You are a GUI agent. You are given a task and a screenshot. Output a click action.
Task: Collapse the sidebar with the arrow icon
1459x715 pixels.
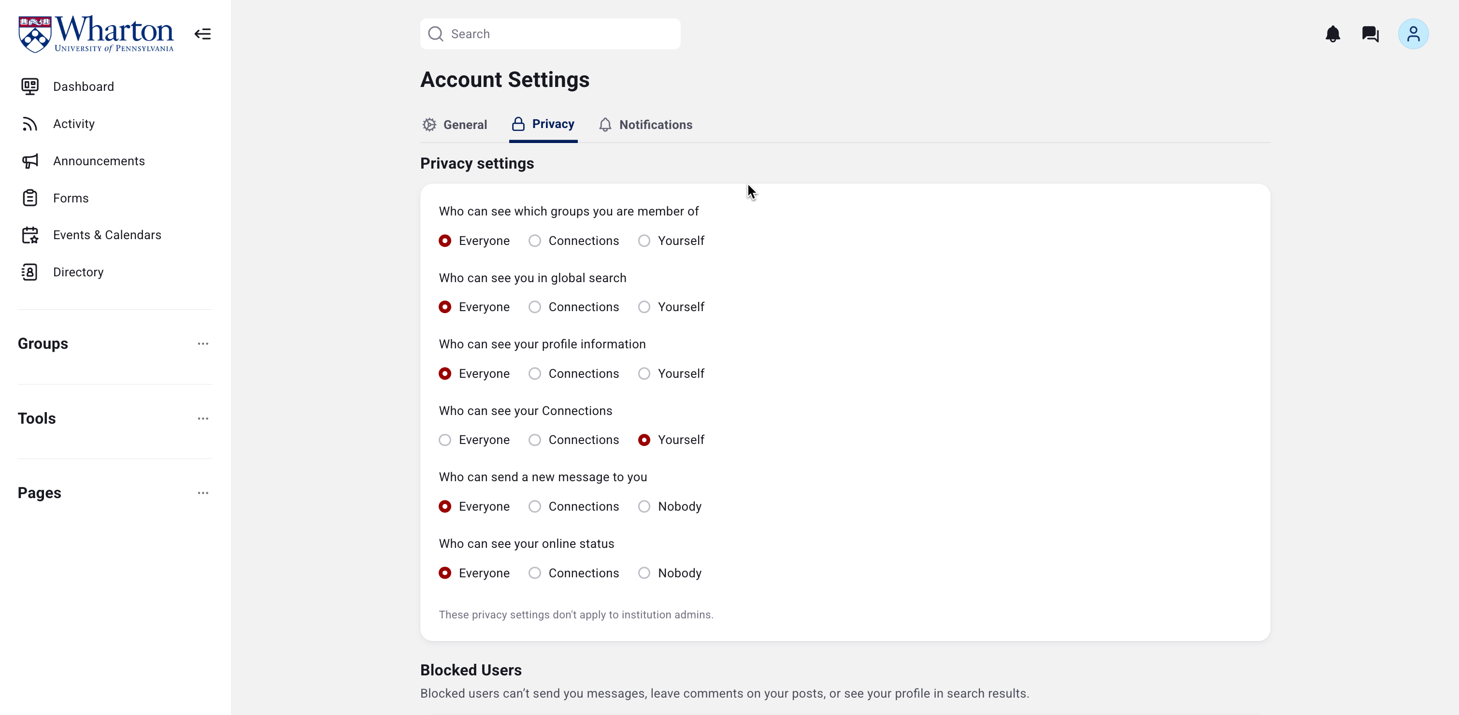203,34
